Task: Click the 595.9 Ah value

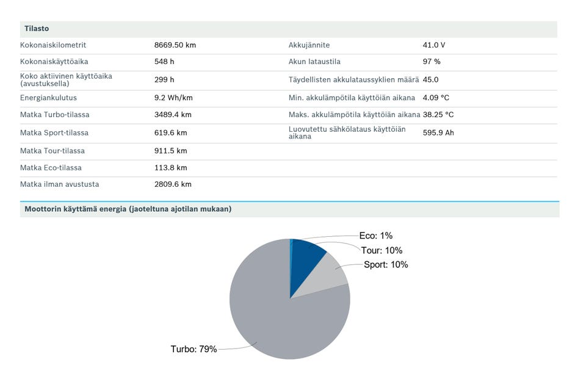Action: pos(438,132)
